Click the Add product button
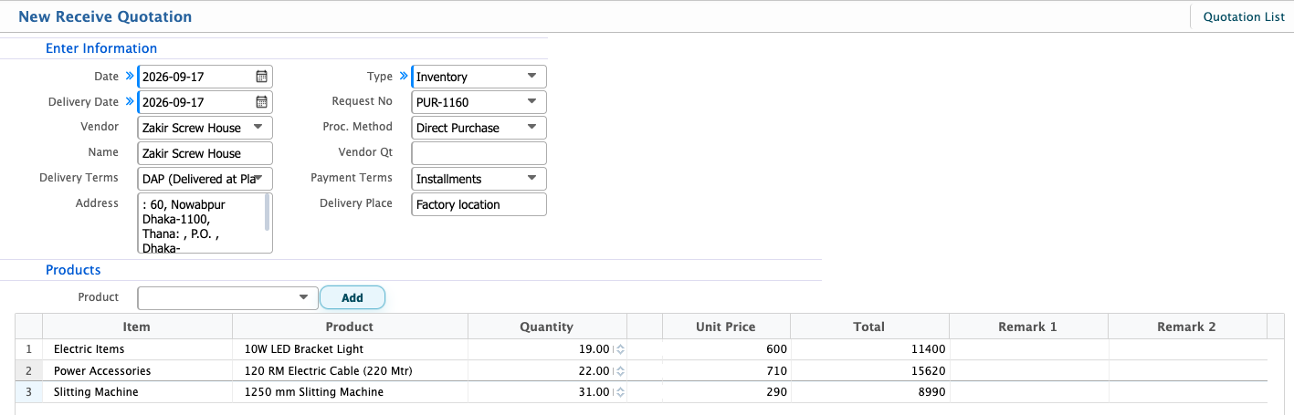Image resolution: width=1294 pixels, height=415 pixels. [352, 297]
